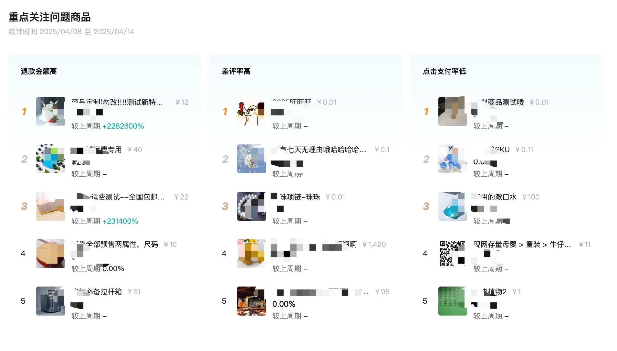Open the 全部预售两属性，尺码 product title
The width and height of the screenshot is (617, 351).
118,244
